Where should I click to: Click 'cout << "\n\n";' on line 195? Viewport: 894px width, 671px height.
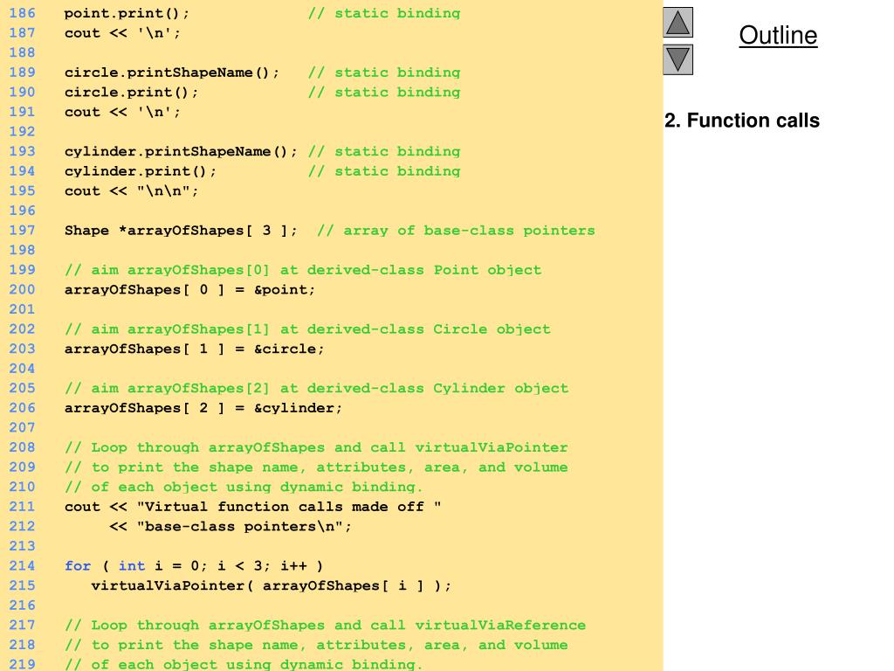tap(131, 191)
